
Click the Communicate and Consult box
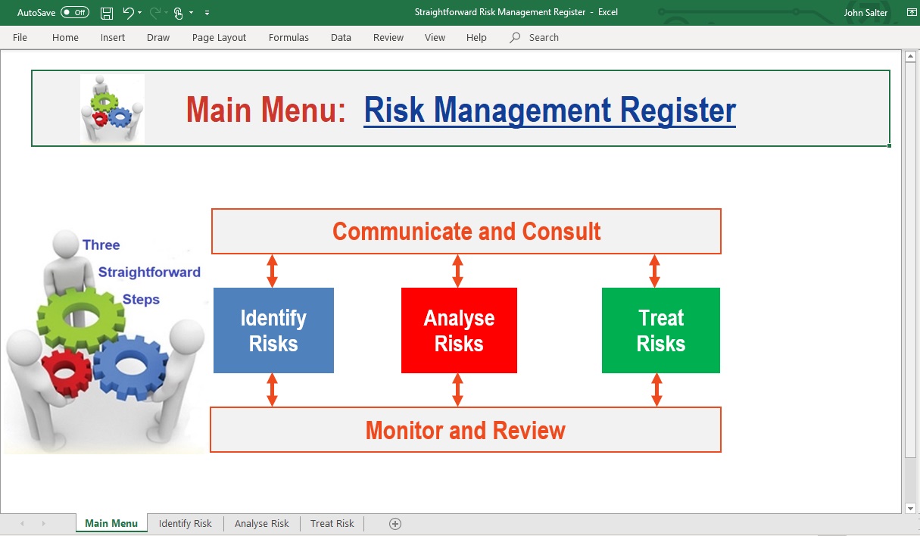pos(466,231)
